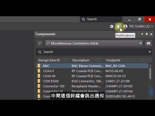The width and height of the screenshot is (155, 116).
Task: Open the settings gear icon
Action: [112, 26]
